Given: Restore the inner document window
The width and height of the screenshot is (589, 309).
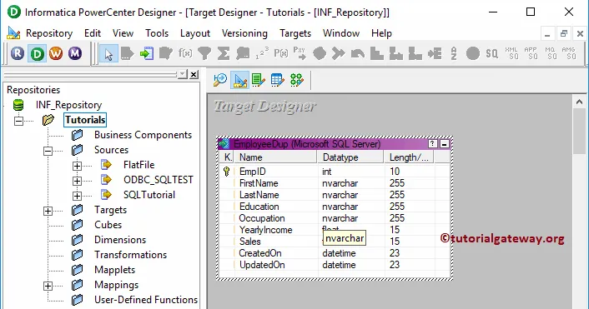Looking at the screenshot, I should coord(563,34).
